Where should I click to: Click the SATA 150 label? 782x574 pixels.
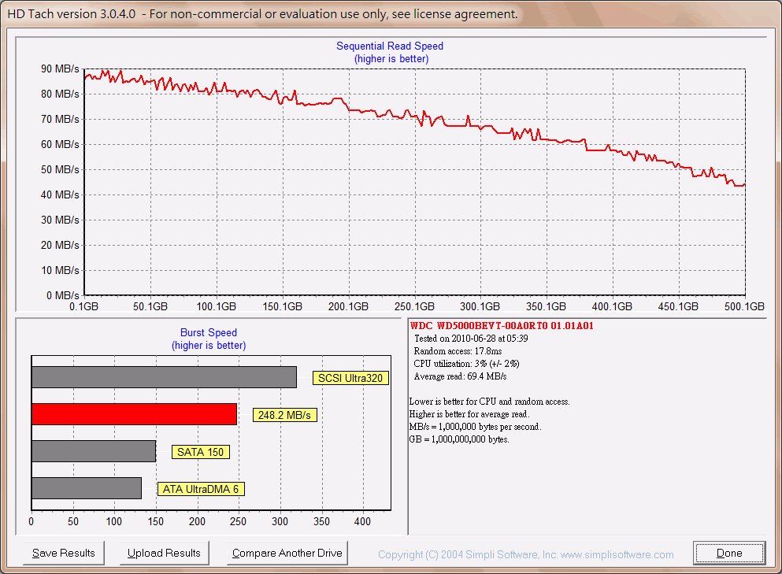click(x=201, y=452)
